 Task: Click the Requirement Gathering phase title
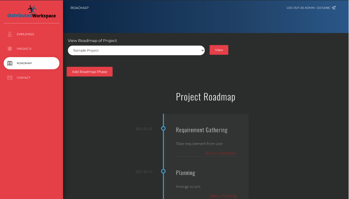coord(201,130)
